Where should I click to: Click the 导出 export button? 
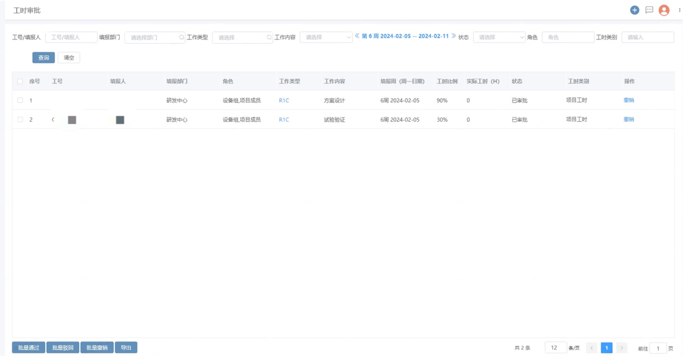tap(126, 348)
